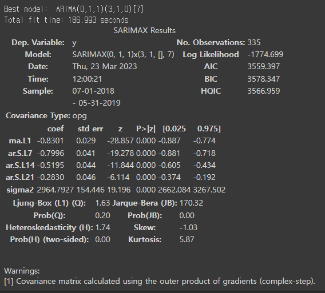Click Ljung-Box value 1.63

coord(102,203)
